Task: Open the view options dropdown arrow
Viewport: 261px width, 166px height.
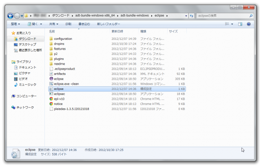Action: pyautogui.click(x=232, y=24)
